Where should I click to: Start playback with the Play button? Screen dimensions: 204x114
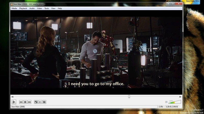14,102
